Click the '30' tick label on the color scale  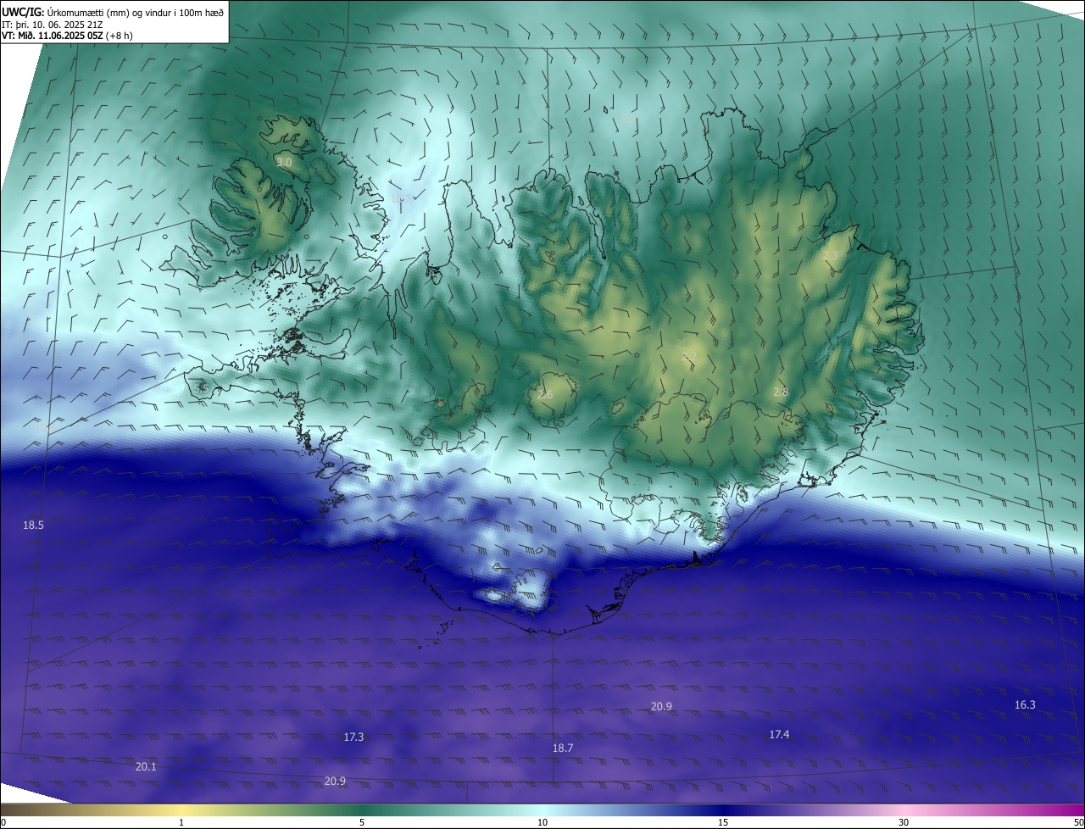[x=904, y=822]
